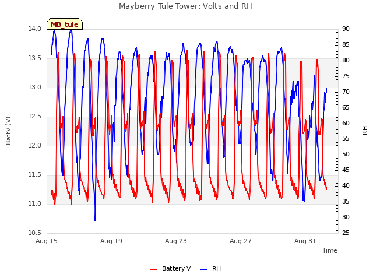Click the BattV (V) axis label
This screenshot has height=280, width=373.
pos(8,131)
